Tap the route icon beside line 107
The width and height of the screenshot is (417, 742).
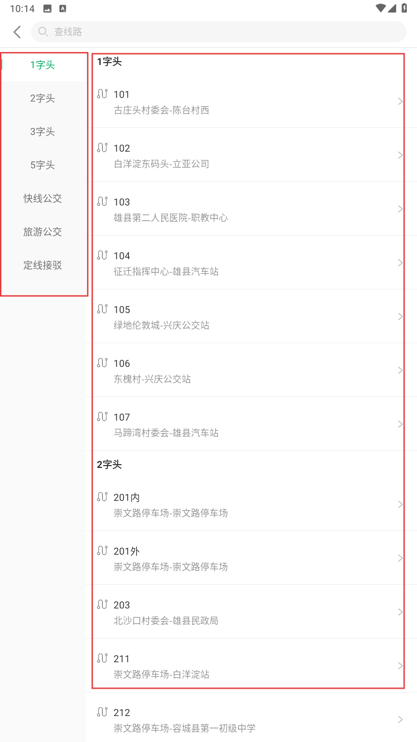point(102,416)
